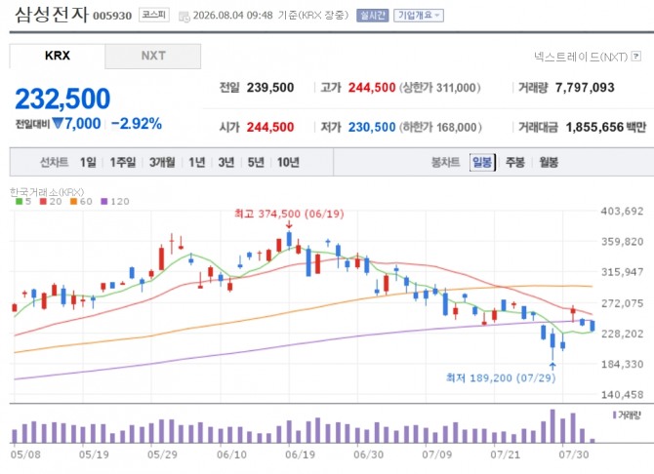Show the 10년 line chart
The width and height of the screenshot is (654, 474).
[288, 162]
